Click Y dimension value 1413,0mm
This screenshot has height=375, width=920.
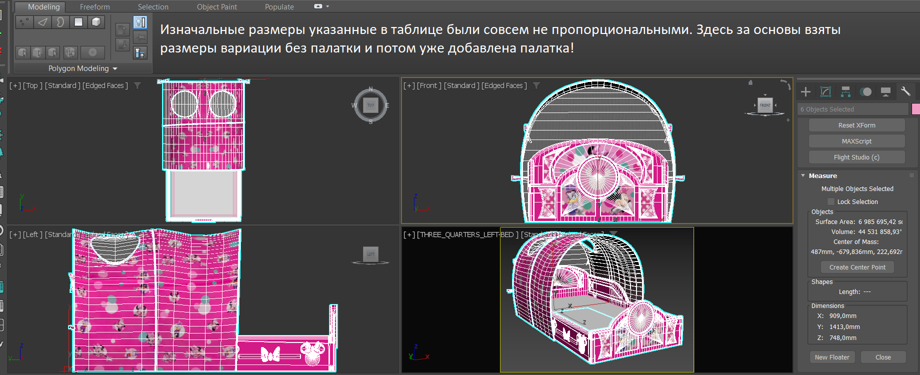[844, 326]
